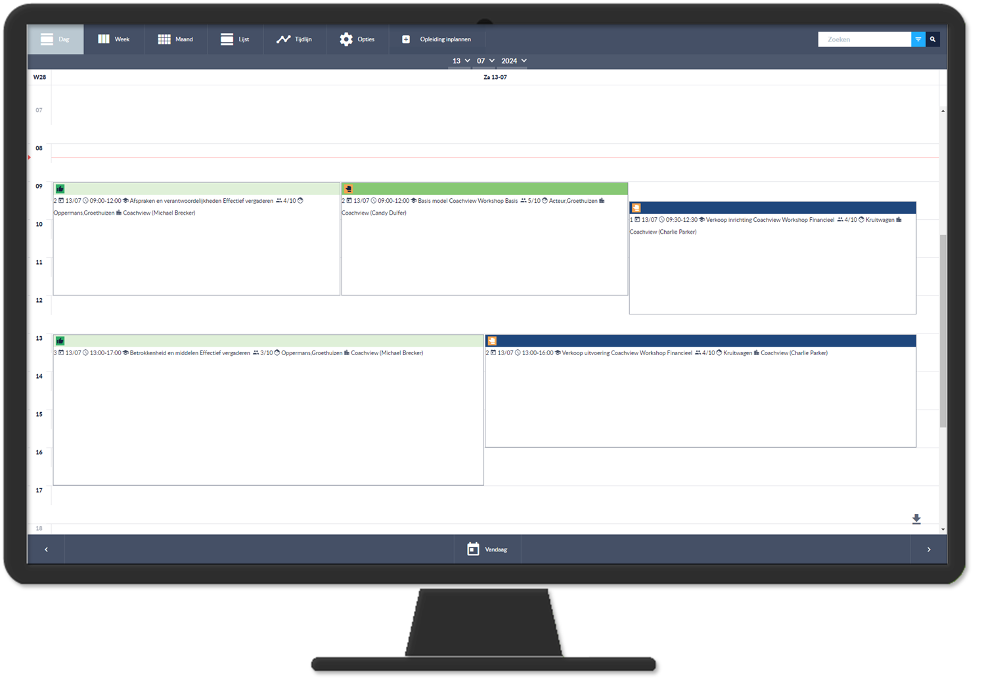The width and height of the screenshot is (982, 684).
Task: Click the magnifier search icon
Action: pos(933,39)
